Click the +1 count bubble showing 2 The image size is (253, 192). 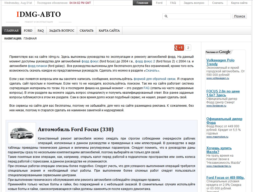pyautogui.click(x=188, y=48)
